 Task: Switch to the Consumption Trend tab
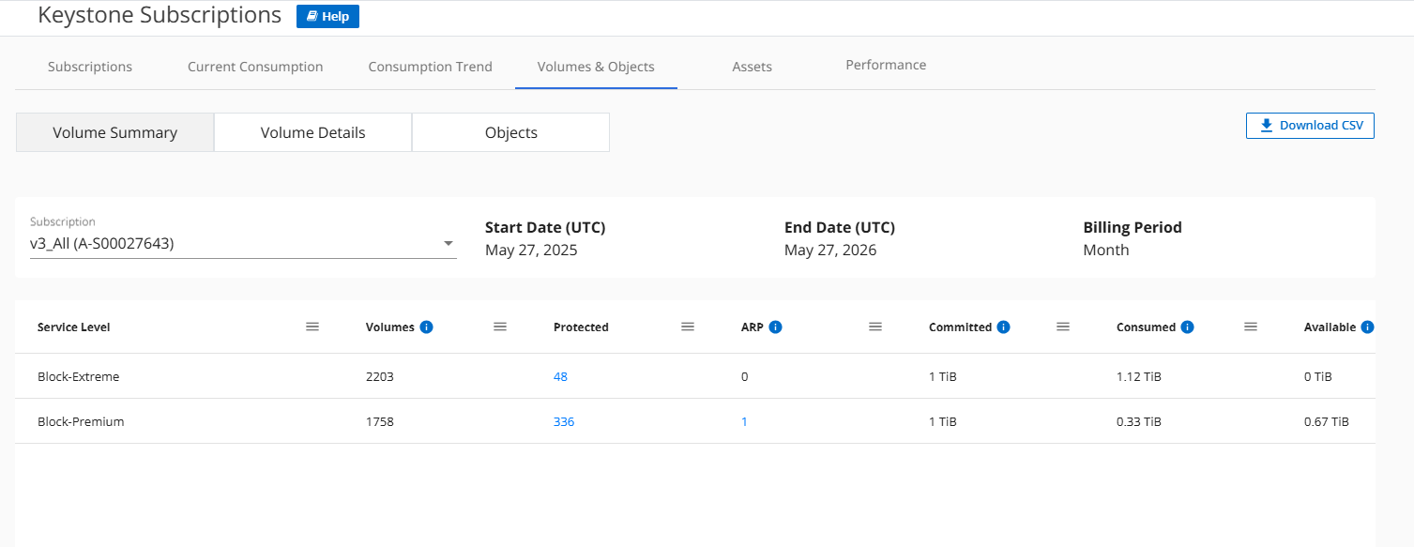point(430,67)
